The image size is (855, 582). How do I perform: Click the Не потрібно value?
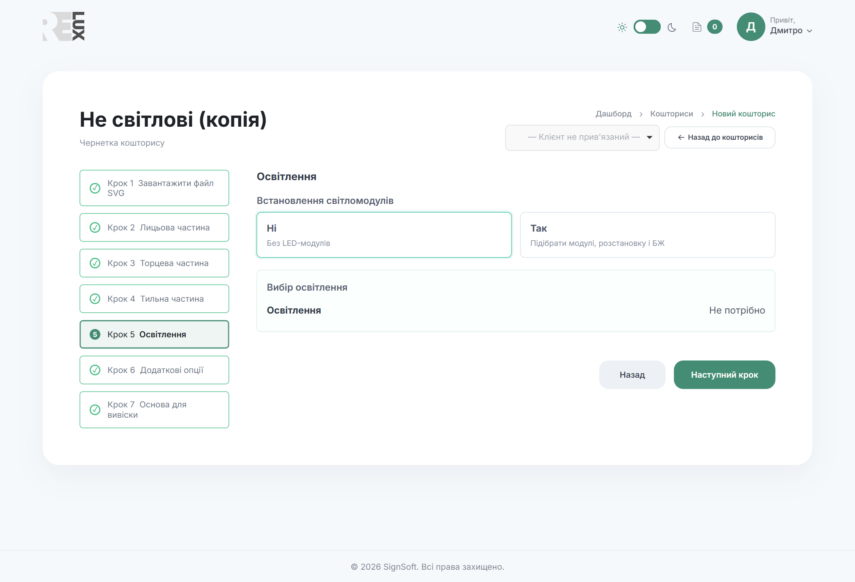pos(737,310)
